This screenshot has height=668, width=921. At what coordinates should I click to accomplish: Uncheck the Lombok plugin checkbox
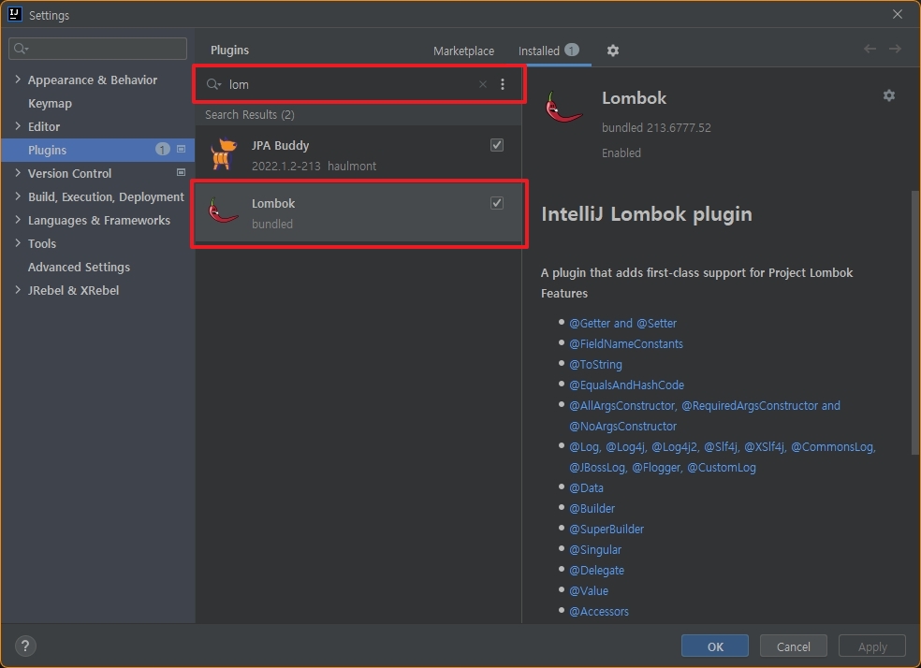point(497,203)
